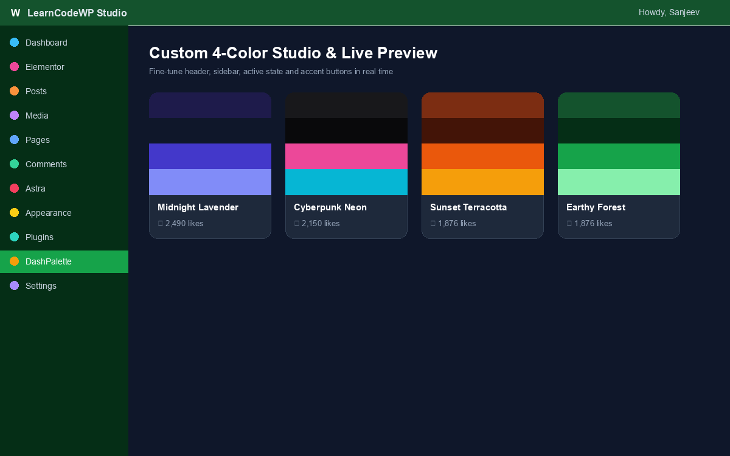The width and height of the screenshot is (730, 456).
Task: Pick Earthy Forest mint light green swatch
Action: pyautogui.click(x=619, y=182)
